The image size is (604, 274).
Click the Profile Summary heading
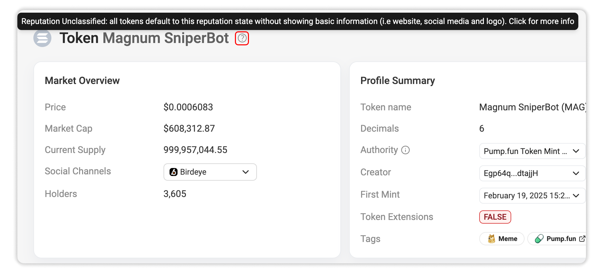[397, 80]
